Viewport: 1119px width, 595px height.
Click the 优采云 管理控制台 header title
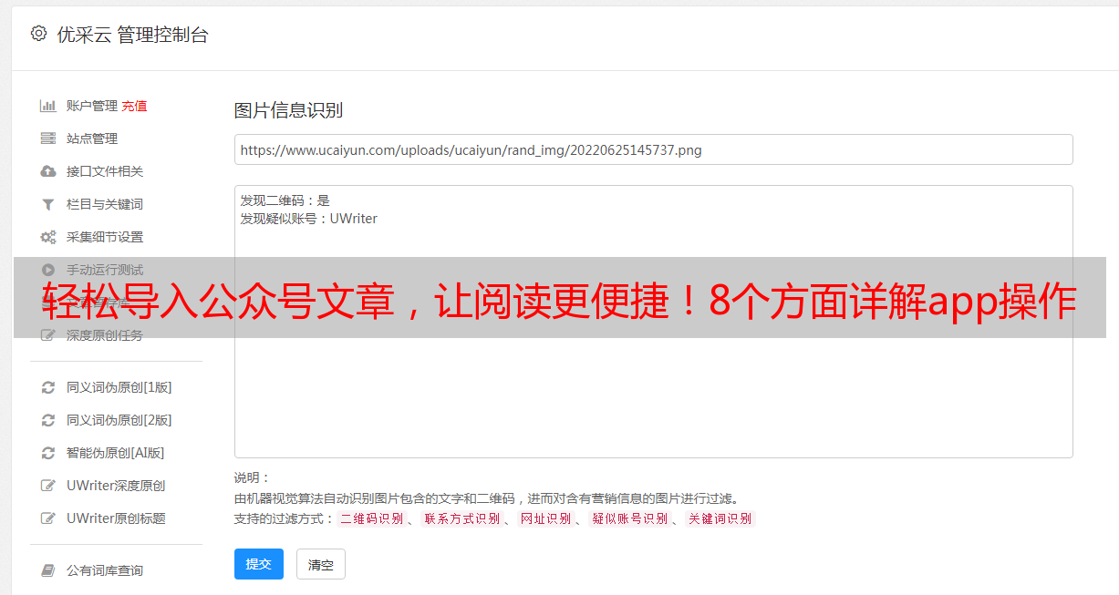click(x=133, y=35)
